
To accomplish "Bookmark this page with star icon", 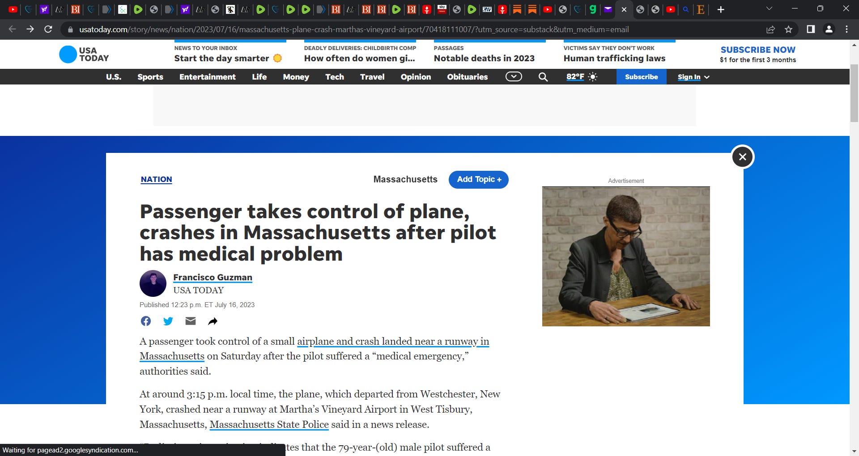I will pos(788,30).
